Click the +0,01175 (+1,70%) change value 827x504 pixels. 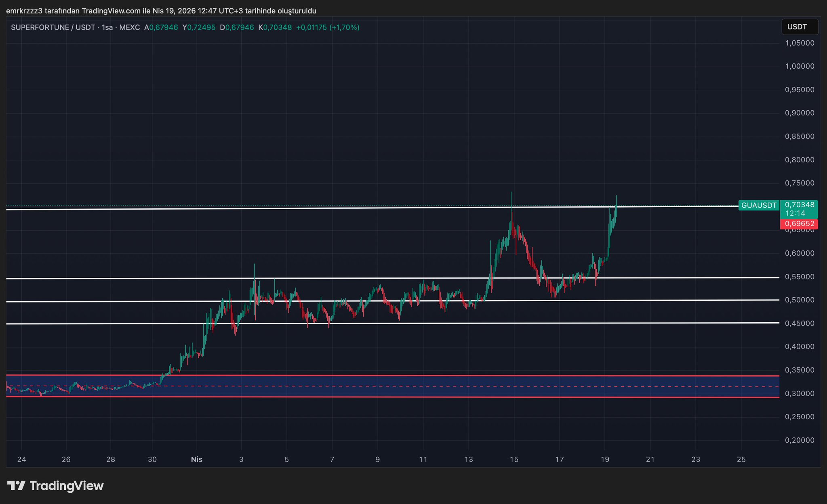tap(327, 27)
